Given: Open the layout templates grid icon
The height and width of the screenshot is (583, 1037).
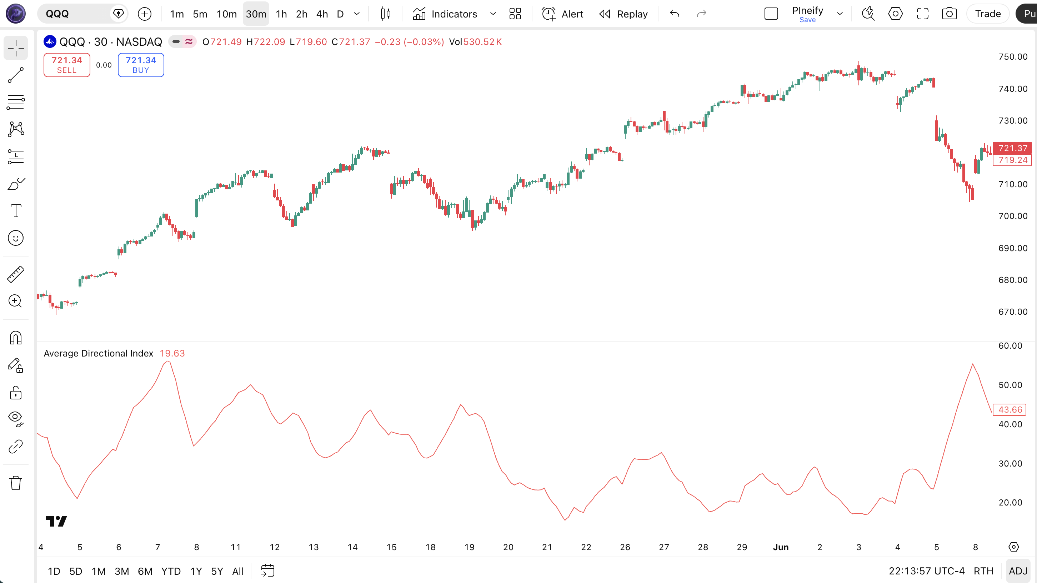Looking at the screenshot, I should pos(515,14).
